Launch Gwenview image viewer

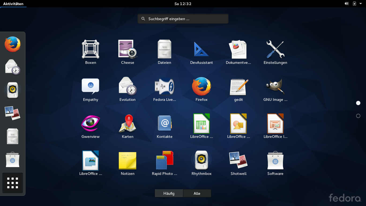point(91,123)
